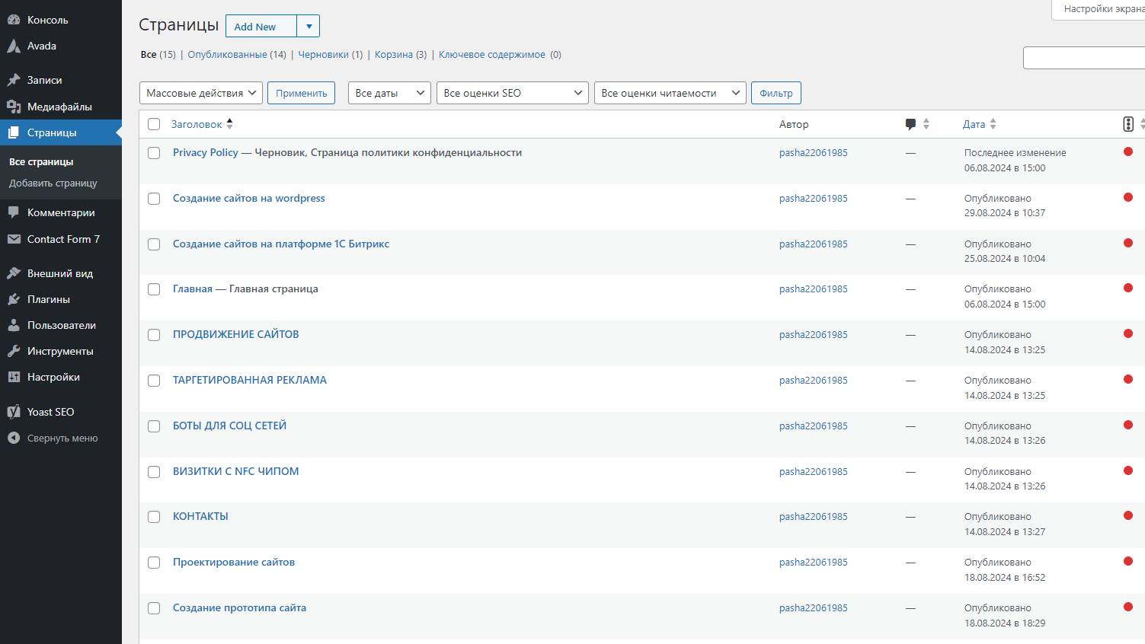Image resolution: width=1145 pixels, height=644 pixels.
Task: Click the Медиафайлы media icon
Action: point(14,107)
